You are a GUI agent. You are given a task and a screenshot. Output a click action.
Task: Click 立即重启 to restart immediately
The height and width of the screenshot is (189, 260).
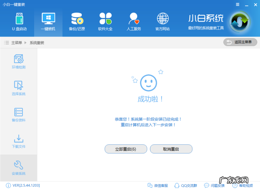tap(126, 149)
